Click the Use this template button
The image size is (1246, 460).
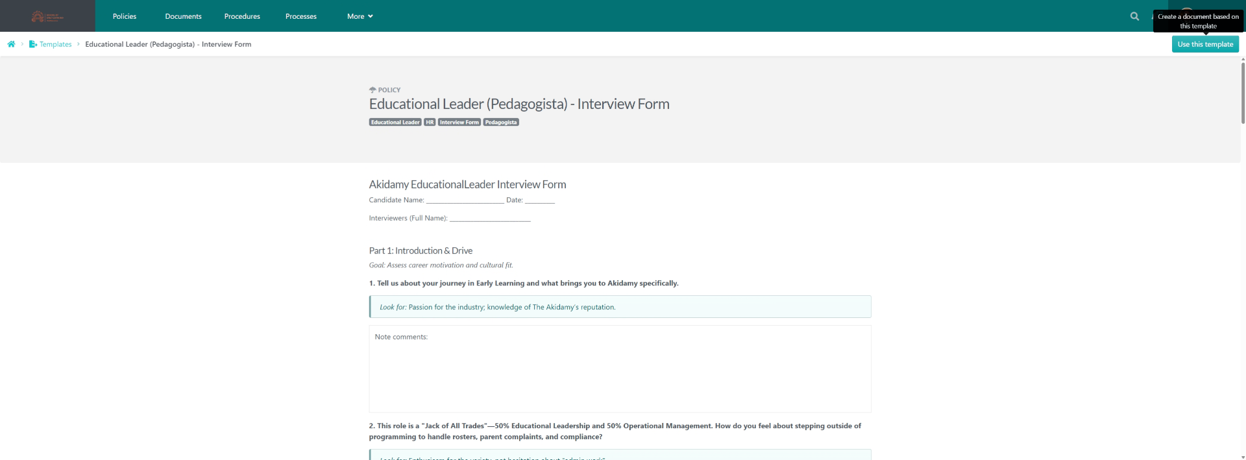point(1205,44)
